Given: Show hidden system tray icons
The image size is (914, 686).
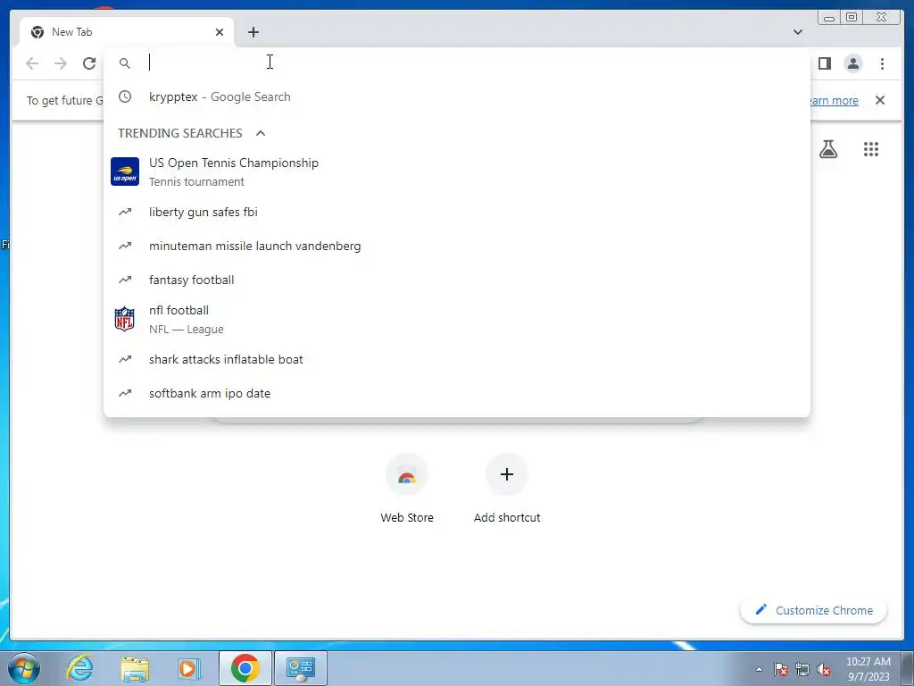Looking at the screenshot, I should pyautogui.click(x=759, y=669).
